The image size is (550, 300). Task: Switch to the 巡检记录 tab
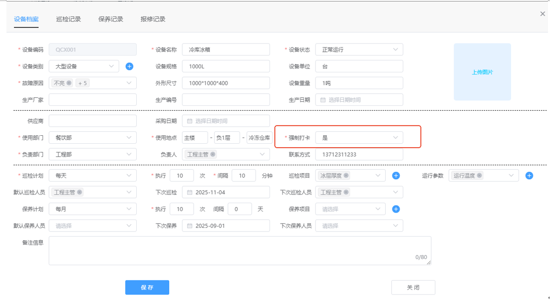(x=68, y=19)
